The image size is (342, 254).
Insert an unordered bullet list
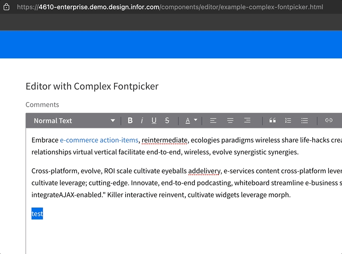(x=304, y=121)
